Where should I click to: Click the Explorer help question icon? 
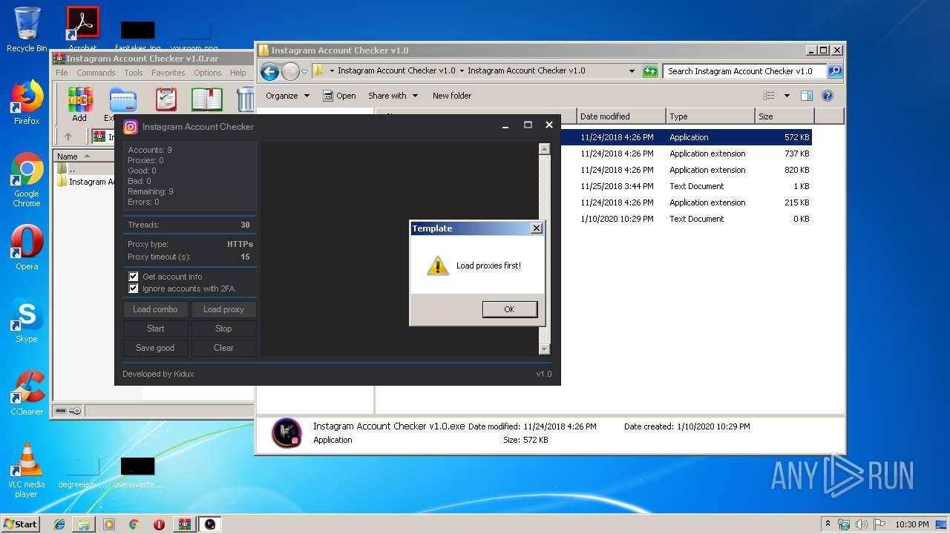[x=828, y=96]
